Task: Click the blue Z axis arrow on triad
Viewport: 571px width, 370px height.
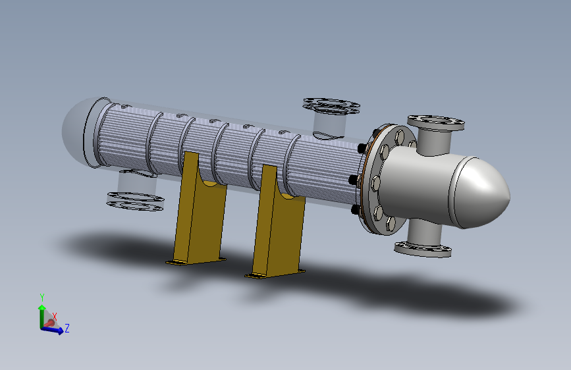Action: point(54,330)
